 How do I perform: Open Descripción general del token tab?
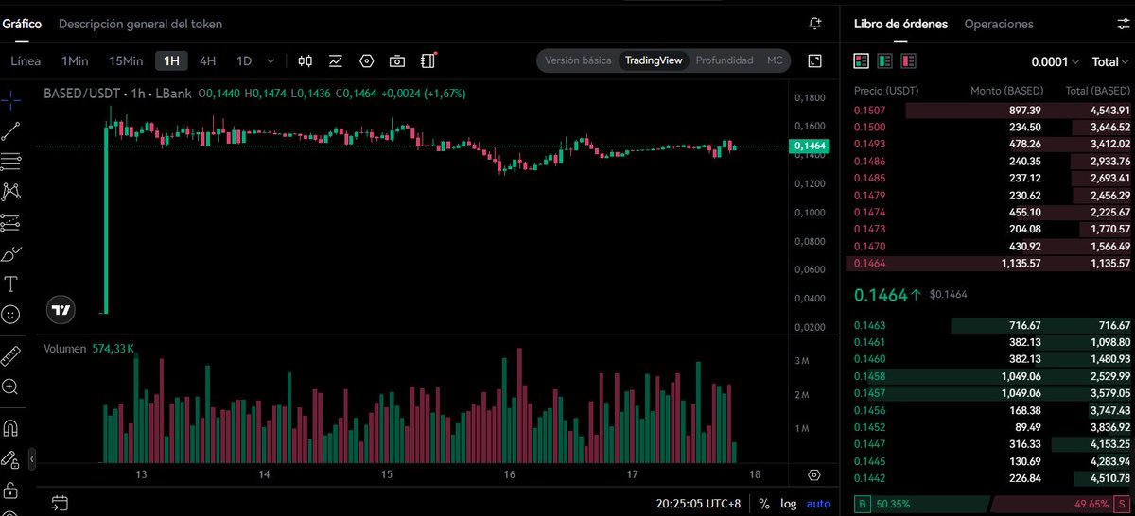coord(140,24)
